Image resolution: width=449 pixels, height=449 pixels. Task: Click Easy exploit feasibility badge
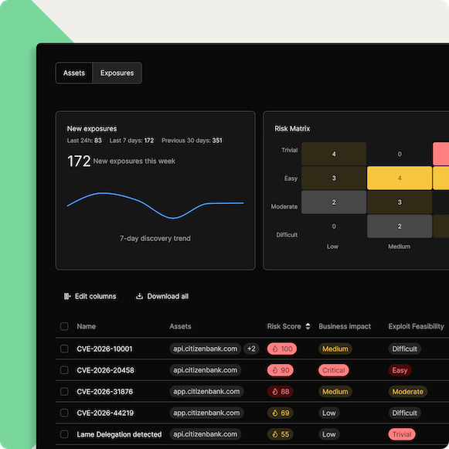click(x=400, y=370)
